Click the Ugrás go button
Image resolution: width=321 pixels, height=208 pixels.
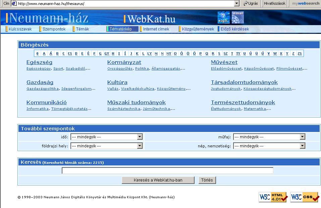click(x=250, y=3)
